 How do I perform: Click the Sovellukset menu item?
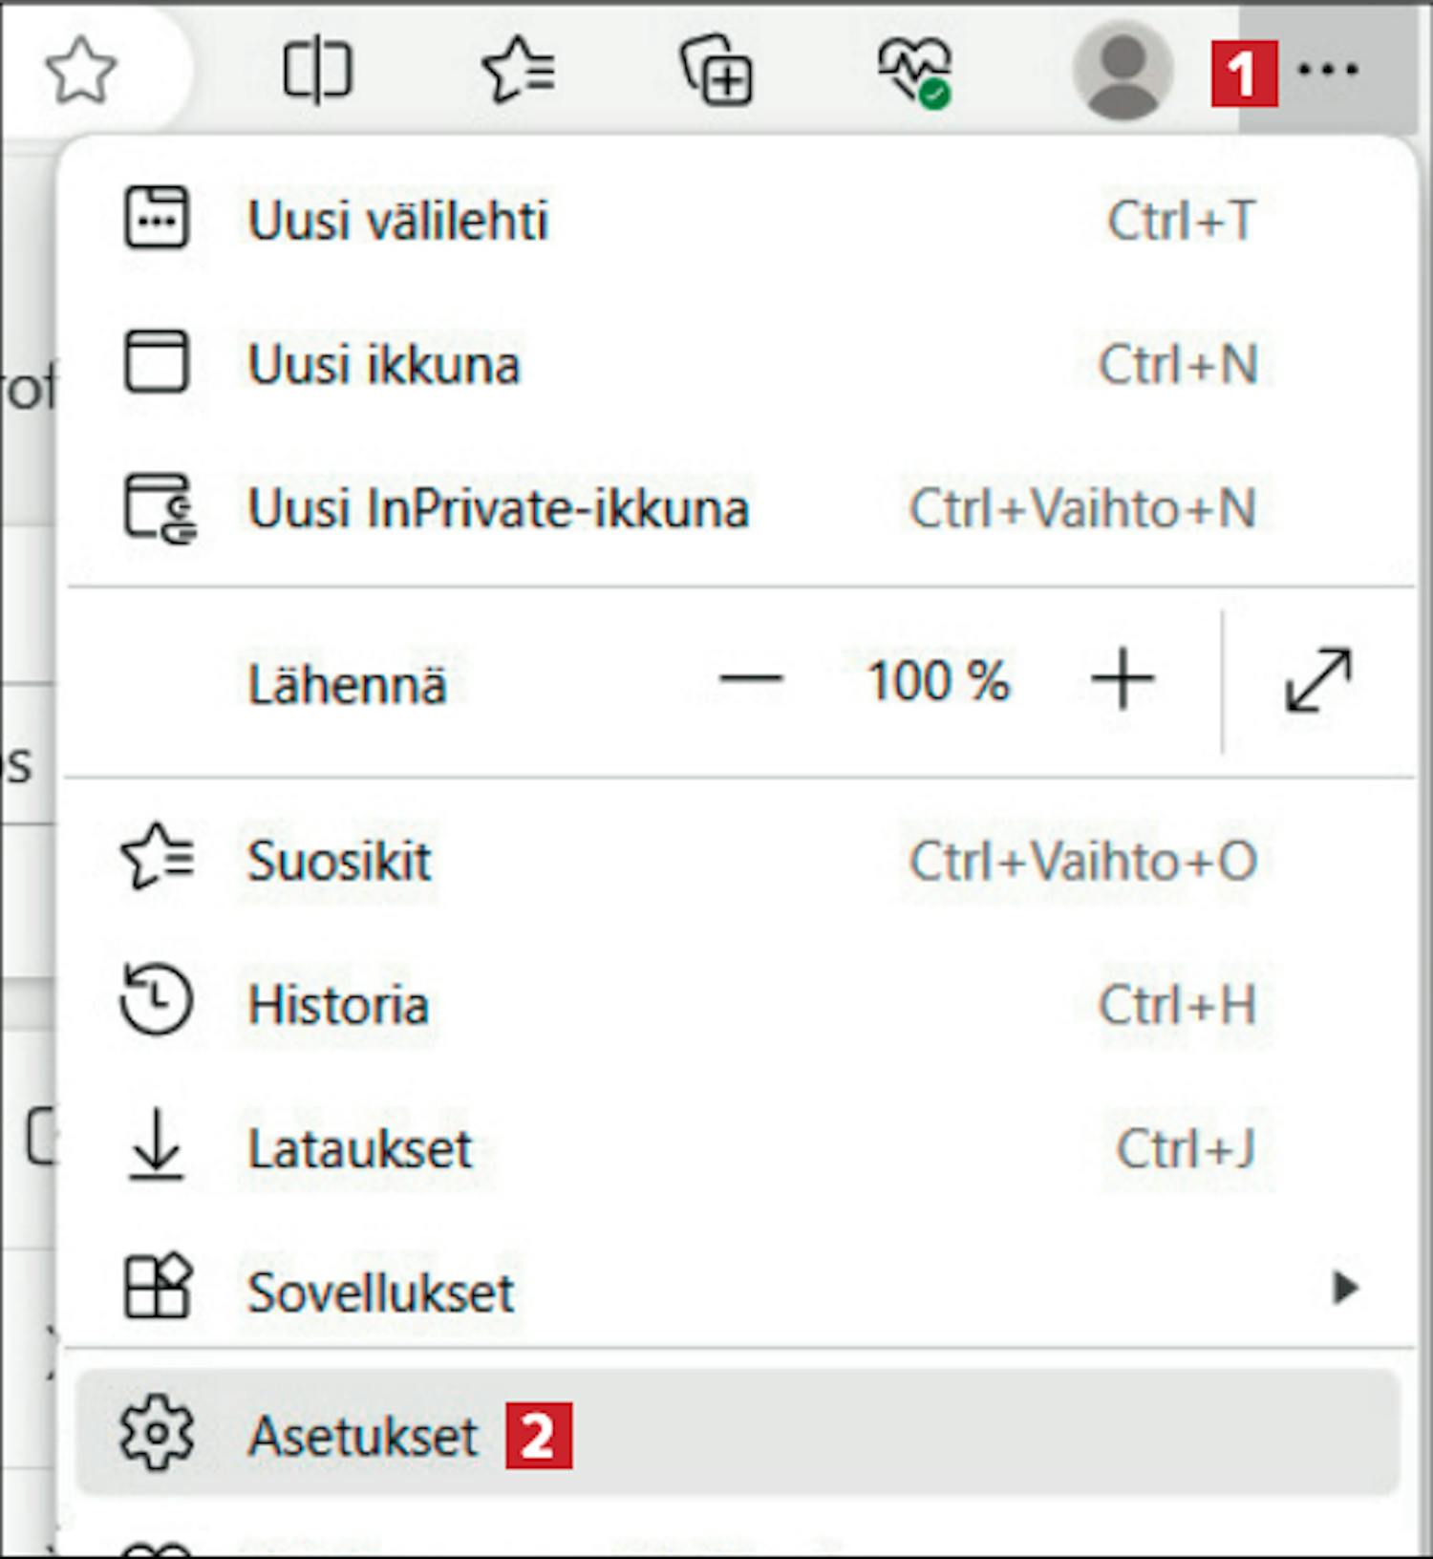click(380, 1292)
